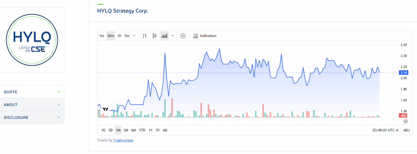Select the candlestick chart style icon
The height and width of the screenshot is (154, 417).
point(154,35)
